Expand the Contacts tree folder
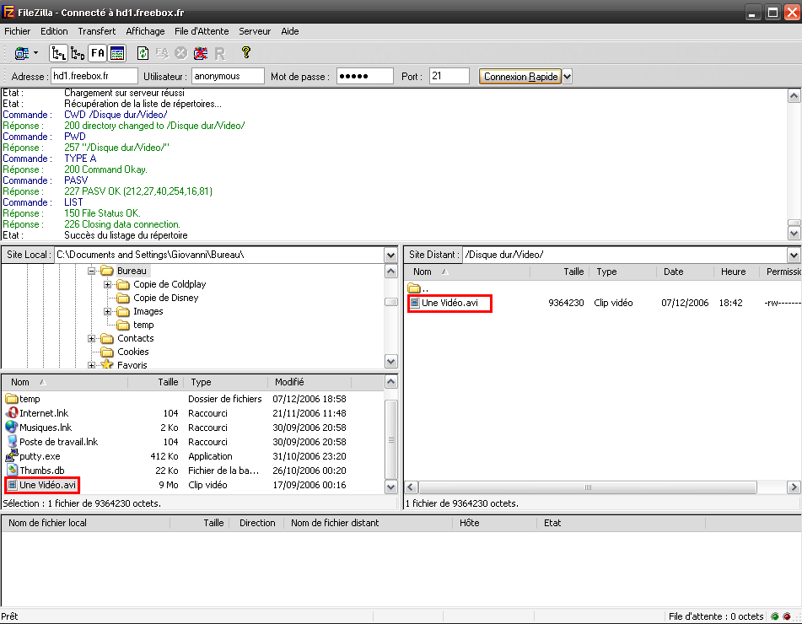802x624 pixels. coord(92,339)
